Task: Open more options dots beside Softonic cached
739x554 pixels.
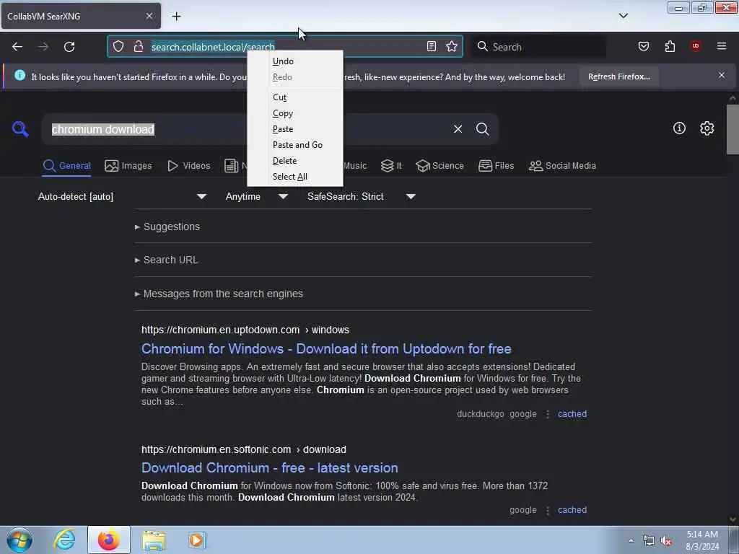Action: (547, 510)
